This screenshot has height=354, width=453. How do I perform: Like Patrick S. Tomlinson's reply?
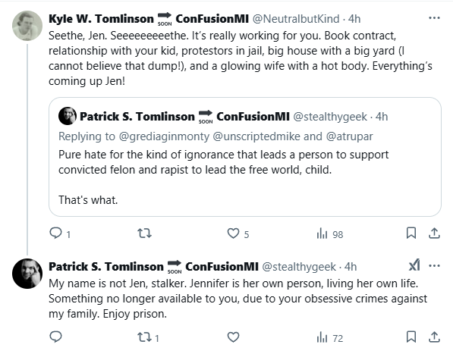(233, 337)
